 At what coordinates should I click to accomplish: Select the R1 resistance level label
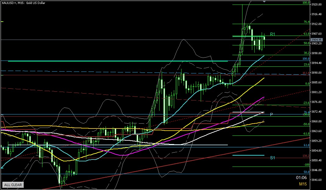(x=273, y=34)
